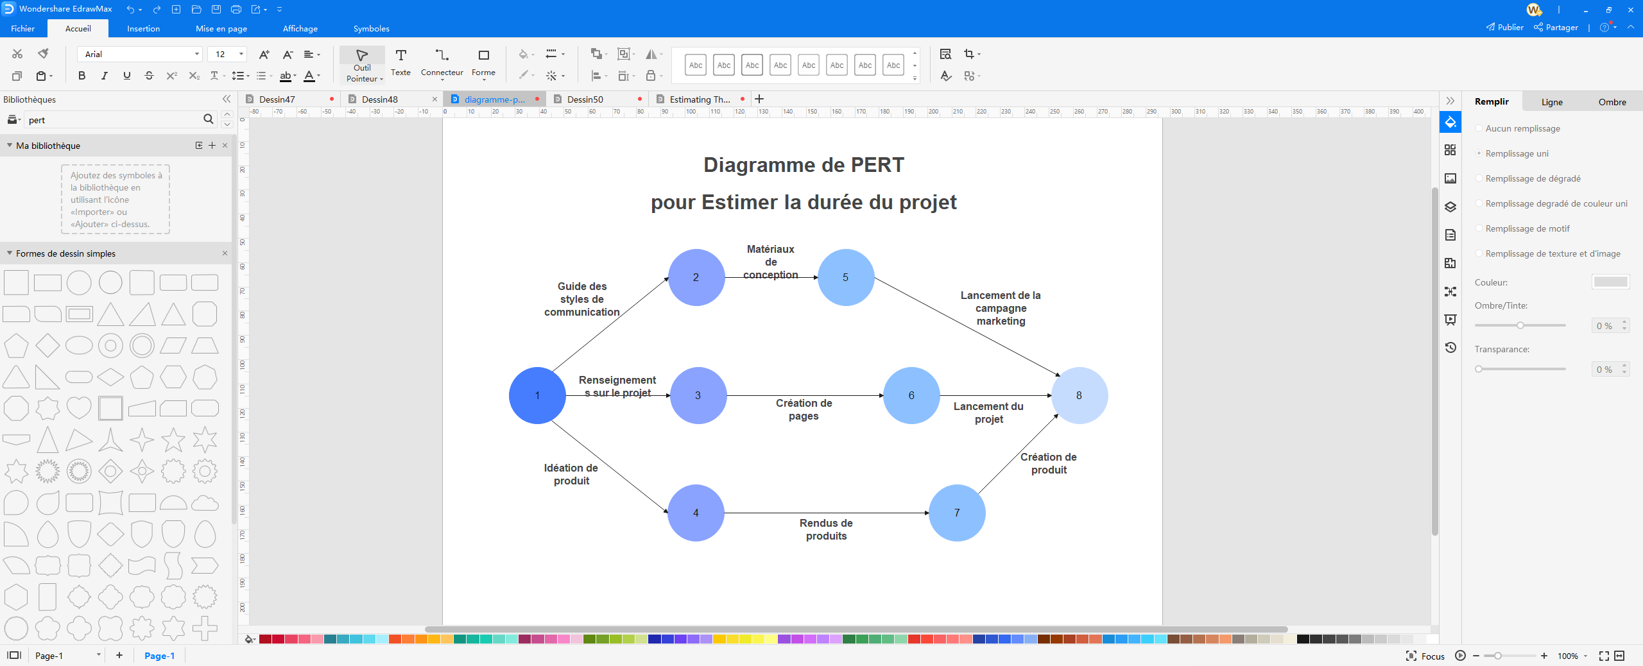Adjust the Ombre/Tinte slider
This screenshot has height=666, width=1643.
[x=1520, y=325]
